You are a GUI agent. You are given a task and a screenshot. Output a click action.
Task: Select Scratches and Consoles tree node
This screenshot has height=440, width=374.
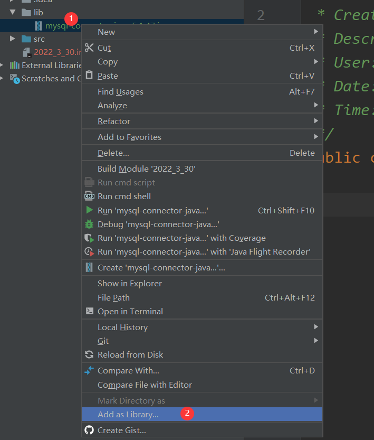click(41, 79)
